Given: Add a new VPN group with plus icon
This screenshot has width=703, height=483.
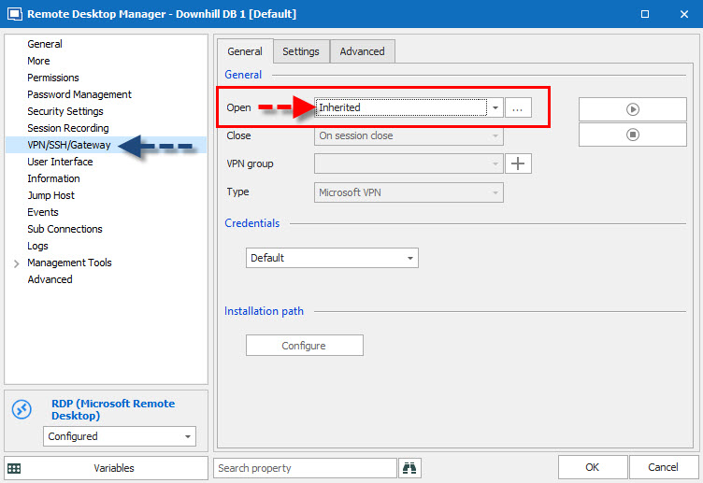Looking at the screenshot, I should (x=518, y=163).
